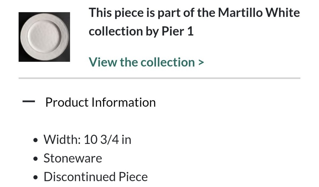Screen dimensions: 319x187
Task: Open the View the collection link
Action: (x=142, y=62)
